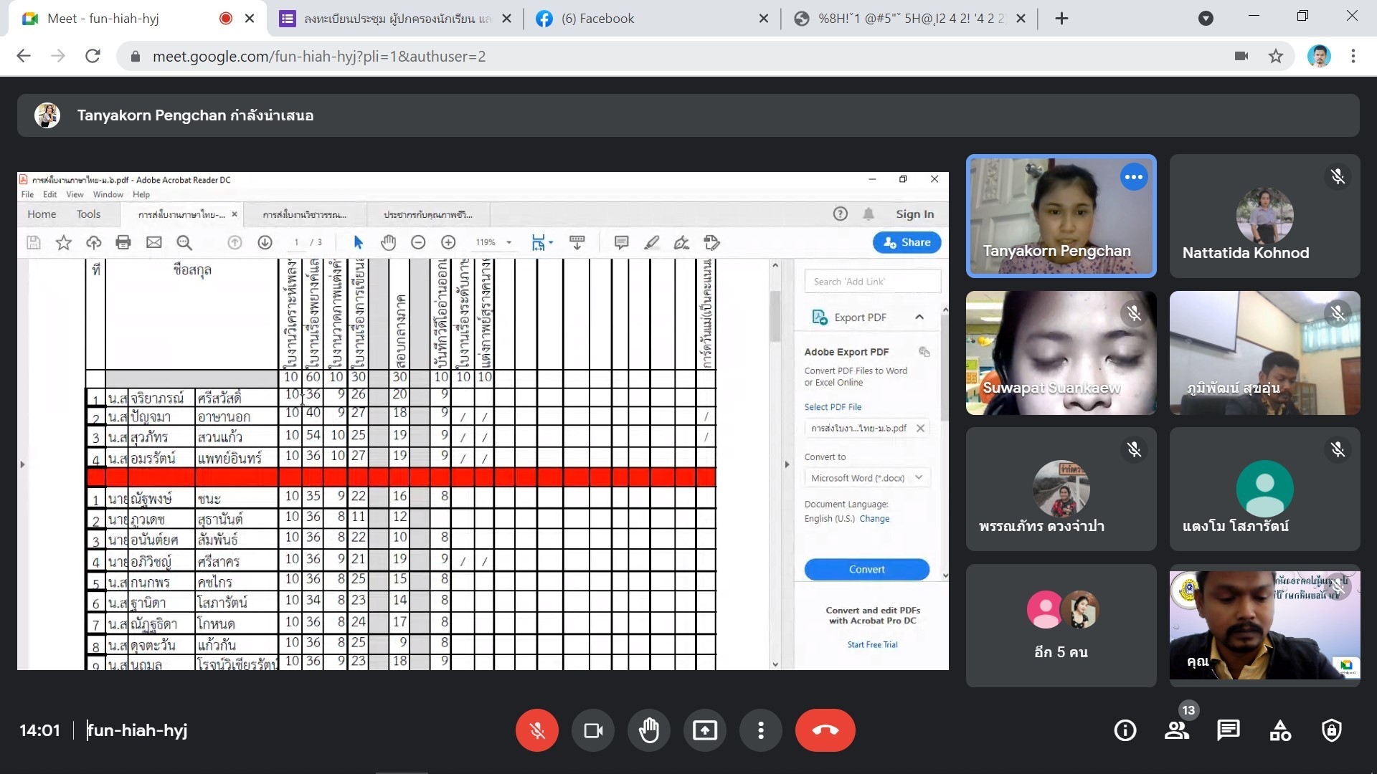Raise hand in the meeting
This screenshot has width=1377, height=774.
click(x=648, y=730)
